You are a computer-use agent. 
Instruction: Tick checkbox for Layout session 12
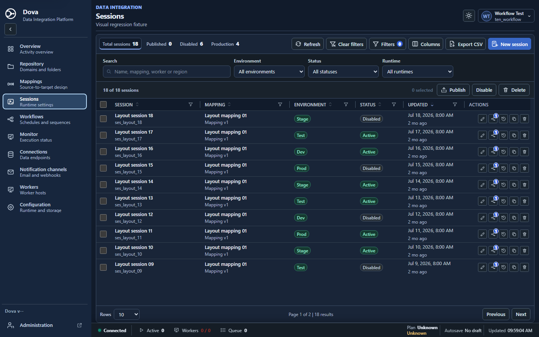coord(104,218)
